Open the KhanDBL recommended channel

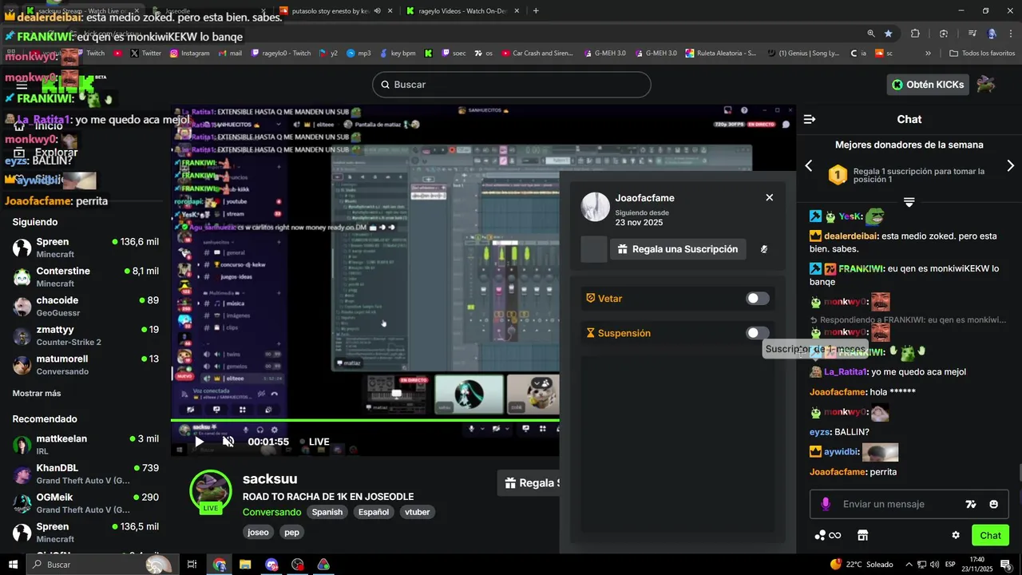click(85, 474)
